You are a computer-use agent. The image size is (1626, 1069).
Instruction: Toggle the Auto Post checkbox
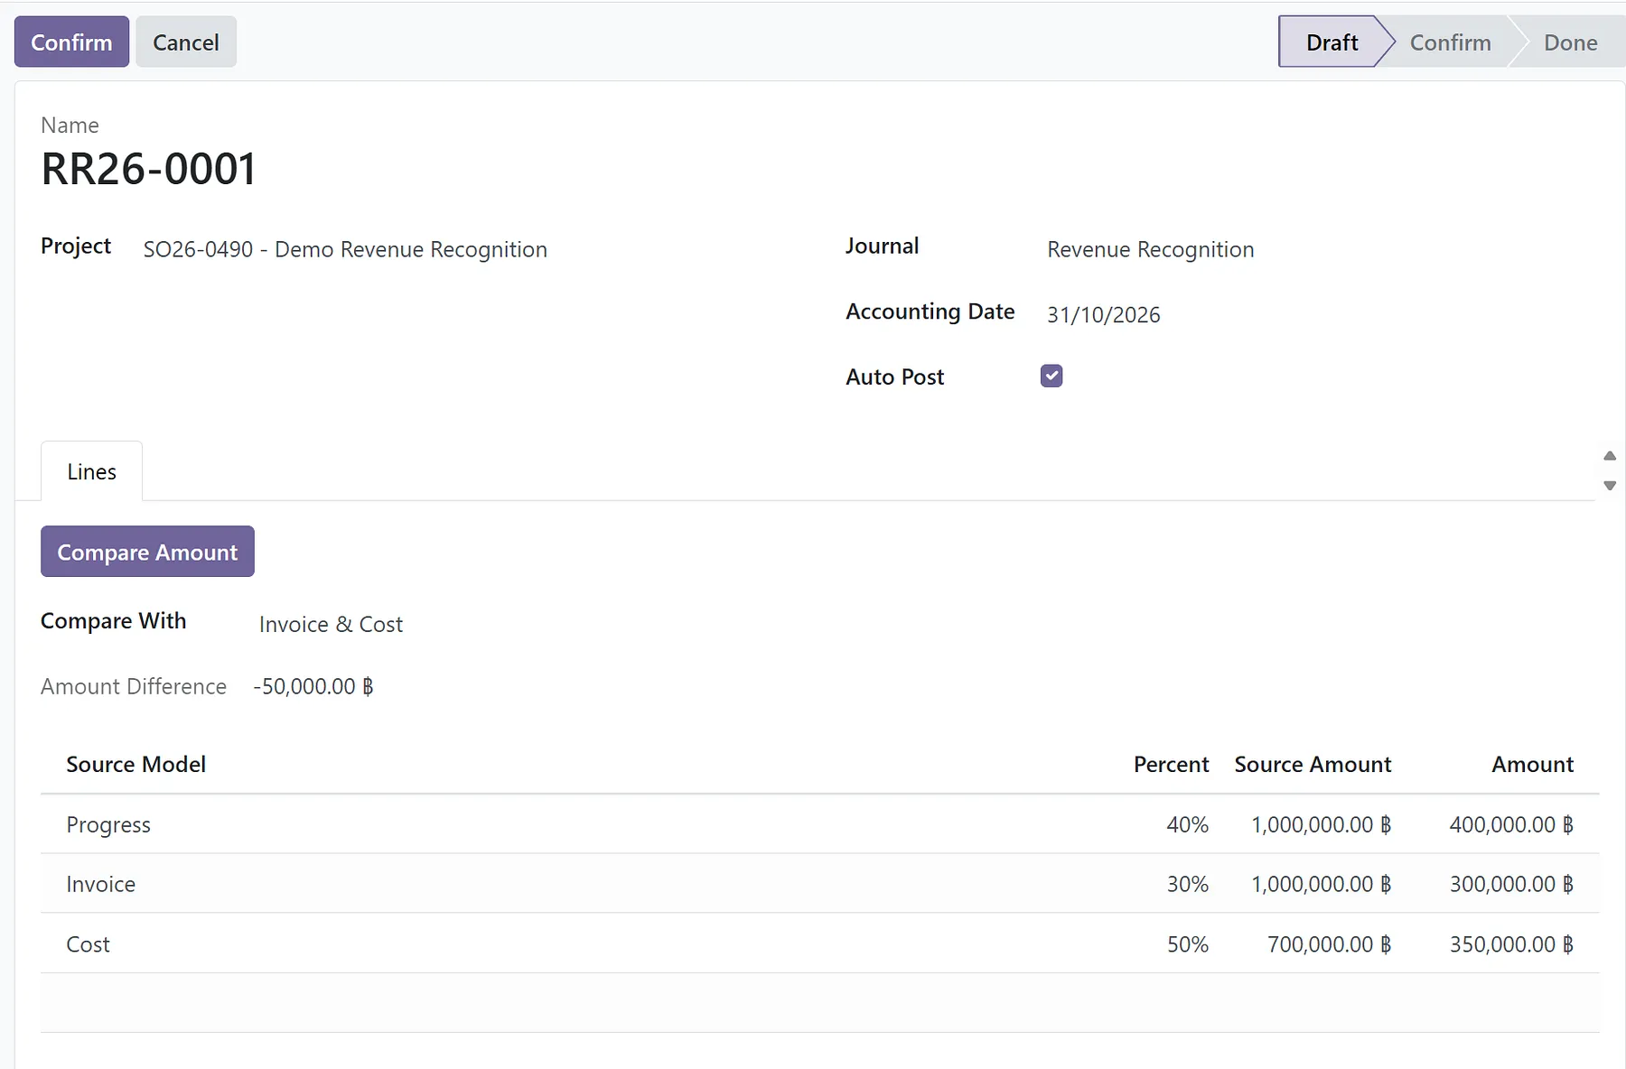coord(1051,376)
